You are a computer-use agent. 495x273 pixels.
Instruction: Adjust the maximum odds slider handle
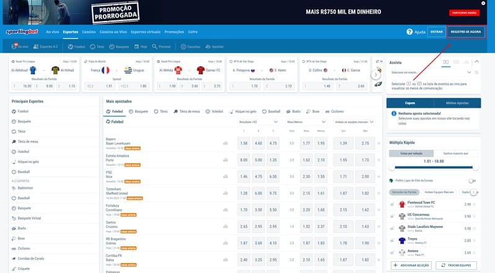475,168
